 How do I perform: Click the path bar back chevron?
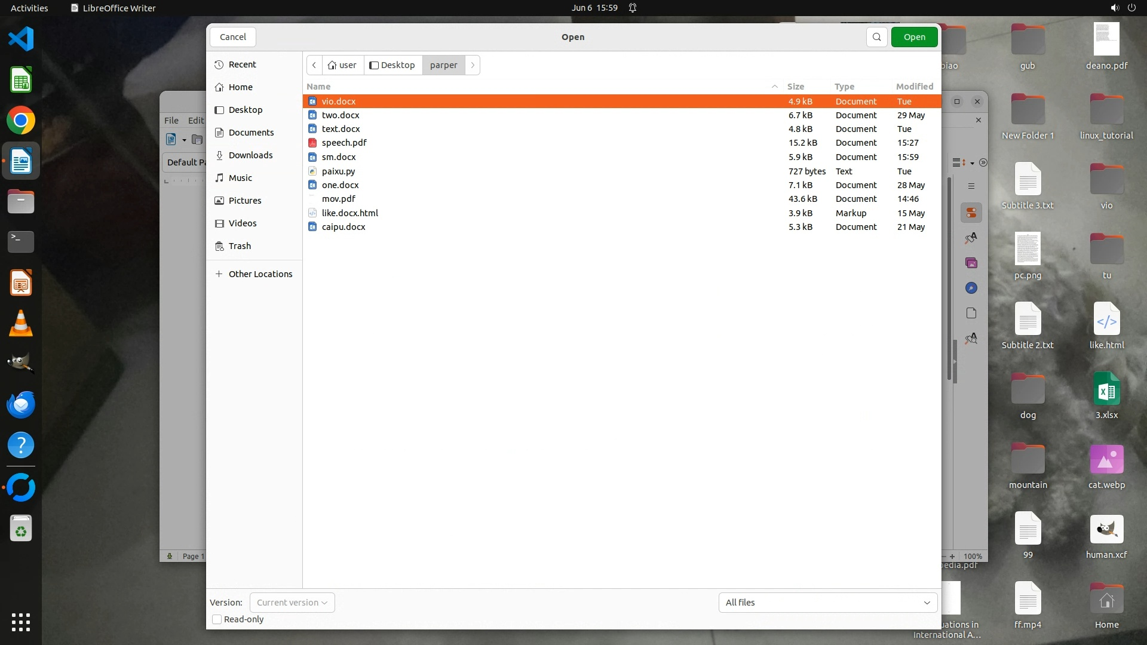click(x=314, y=65)
